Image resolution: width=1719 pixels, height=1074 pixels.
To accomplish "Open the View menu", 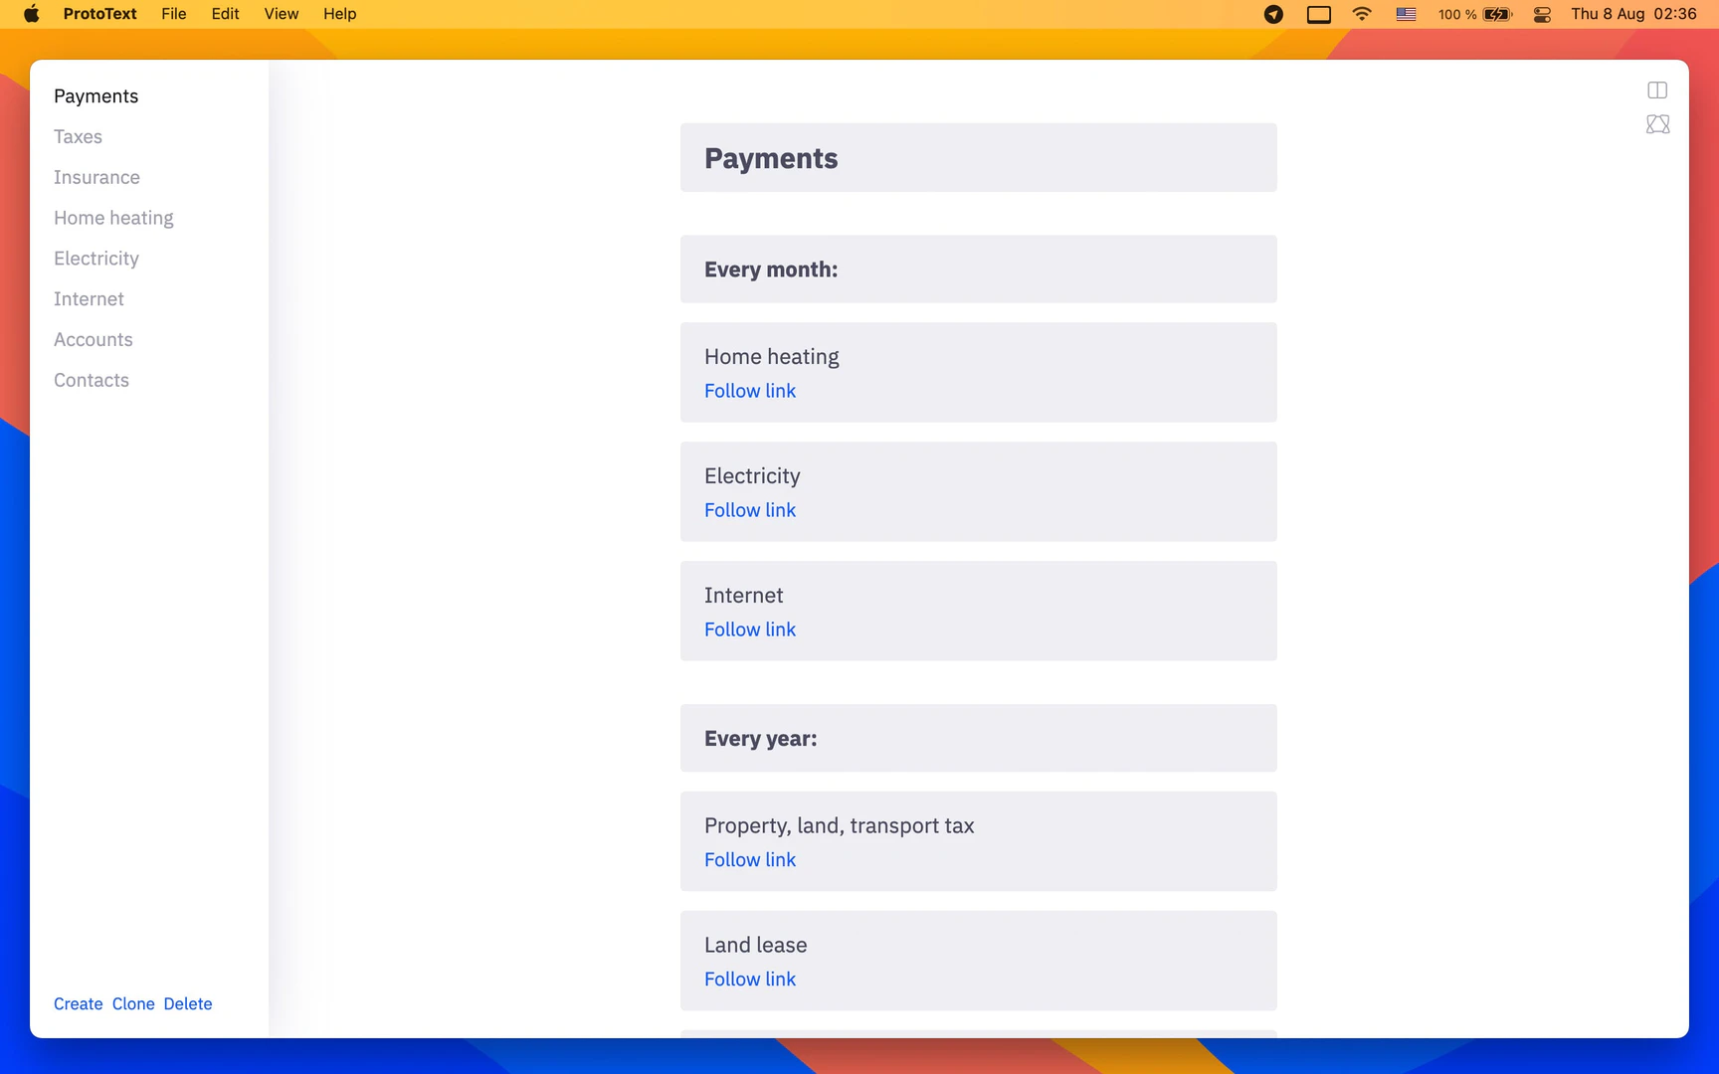I will point(281,14).
